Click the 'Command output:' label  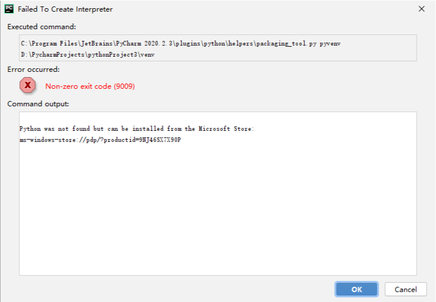(x=38, y=103)
